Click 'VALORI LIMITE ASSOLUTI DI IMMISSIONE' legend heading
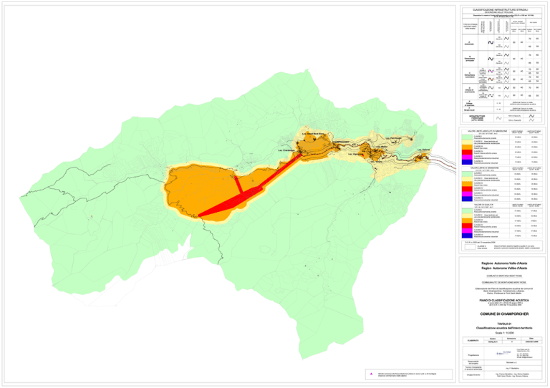This screenshot has height=388, width=550. coord(486,131)
